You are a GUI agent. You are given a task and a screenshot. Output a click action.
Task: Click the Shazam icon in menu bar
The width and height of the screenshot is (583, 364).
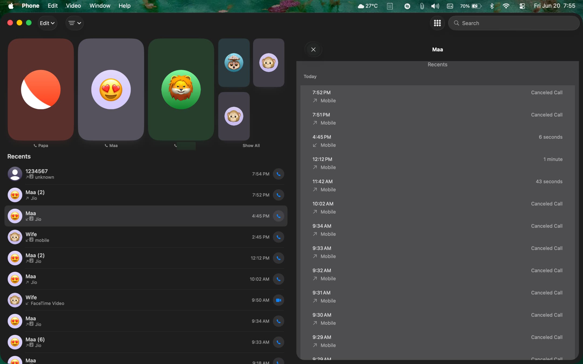click(407, 6)
